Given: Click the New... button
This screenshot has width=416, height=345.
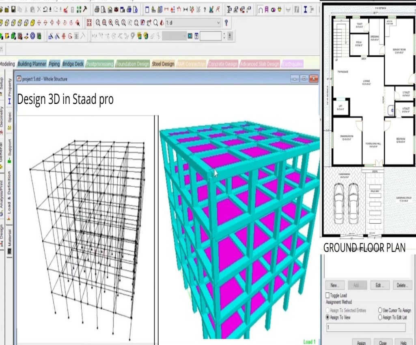Looking at the screenshot, I should [334, 285].
